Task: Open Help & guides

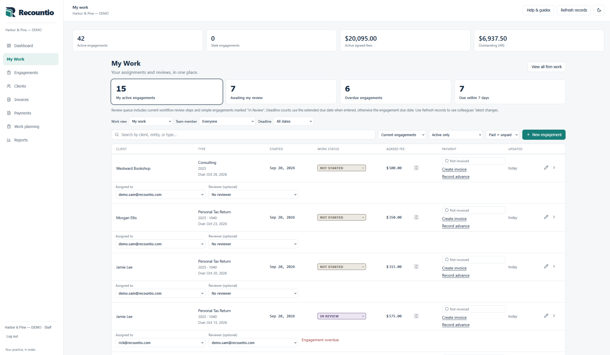Action: [538, 10]
